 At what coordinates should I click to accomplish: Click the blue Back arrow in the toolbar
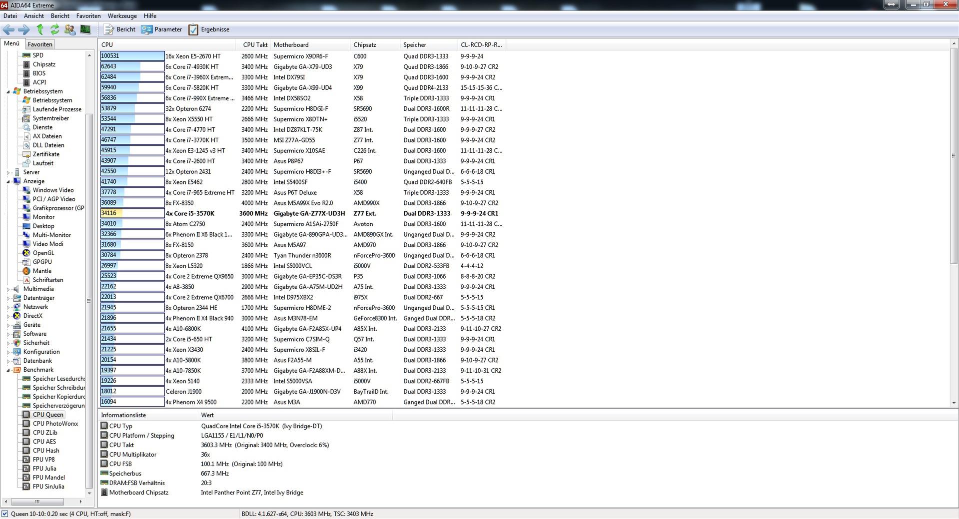[8, 29]
